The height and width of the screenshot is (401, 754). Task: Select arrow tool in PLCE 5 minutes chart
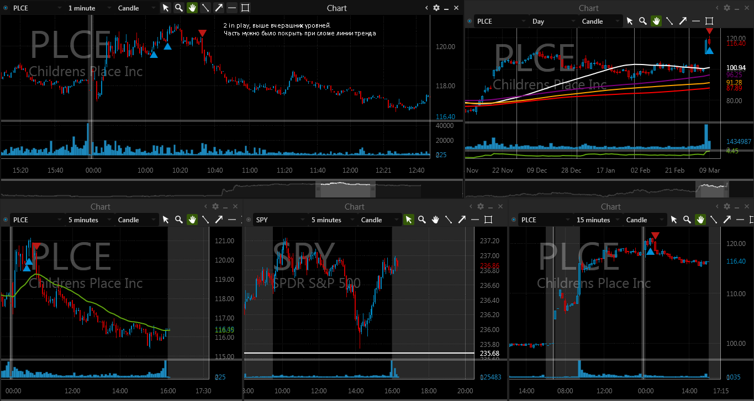(x=219, y=220)
